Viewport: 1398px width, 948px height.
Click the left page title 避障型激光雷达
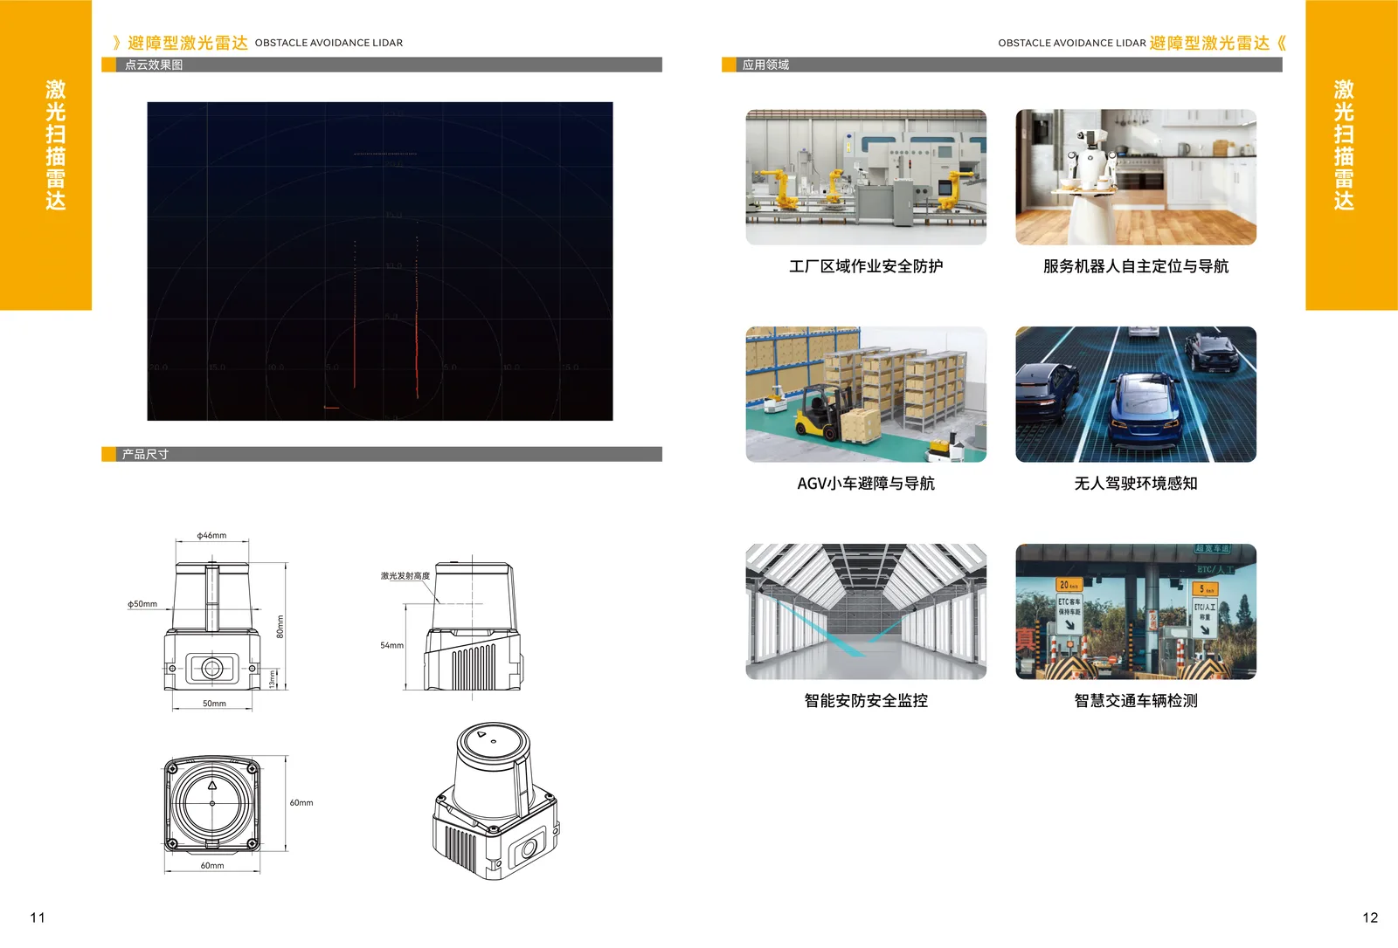[x=188, y=43]
